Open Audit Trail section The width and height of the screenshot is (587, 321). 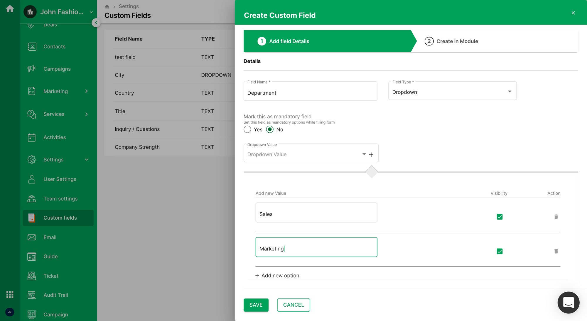coord(55,295)
